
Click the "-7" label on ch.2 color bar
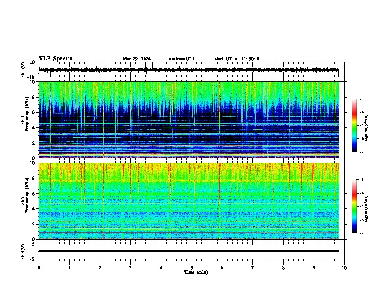pyautogui.click(x=362, y=233)
